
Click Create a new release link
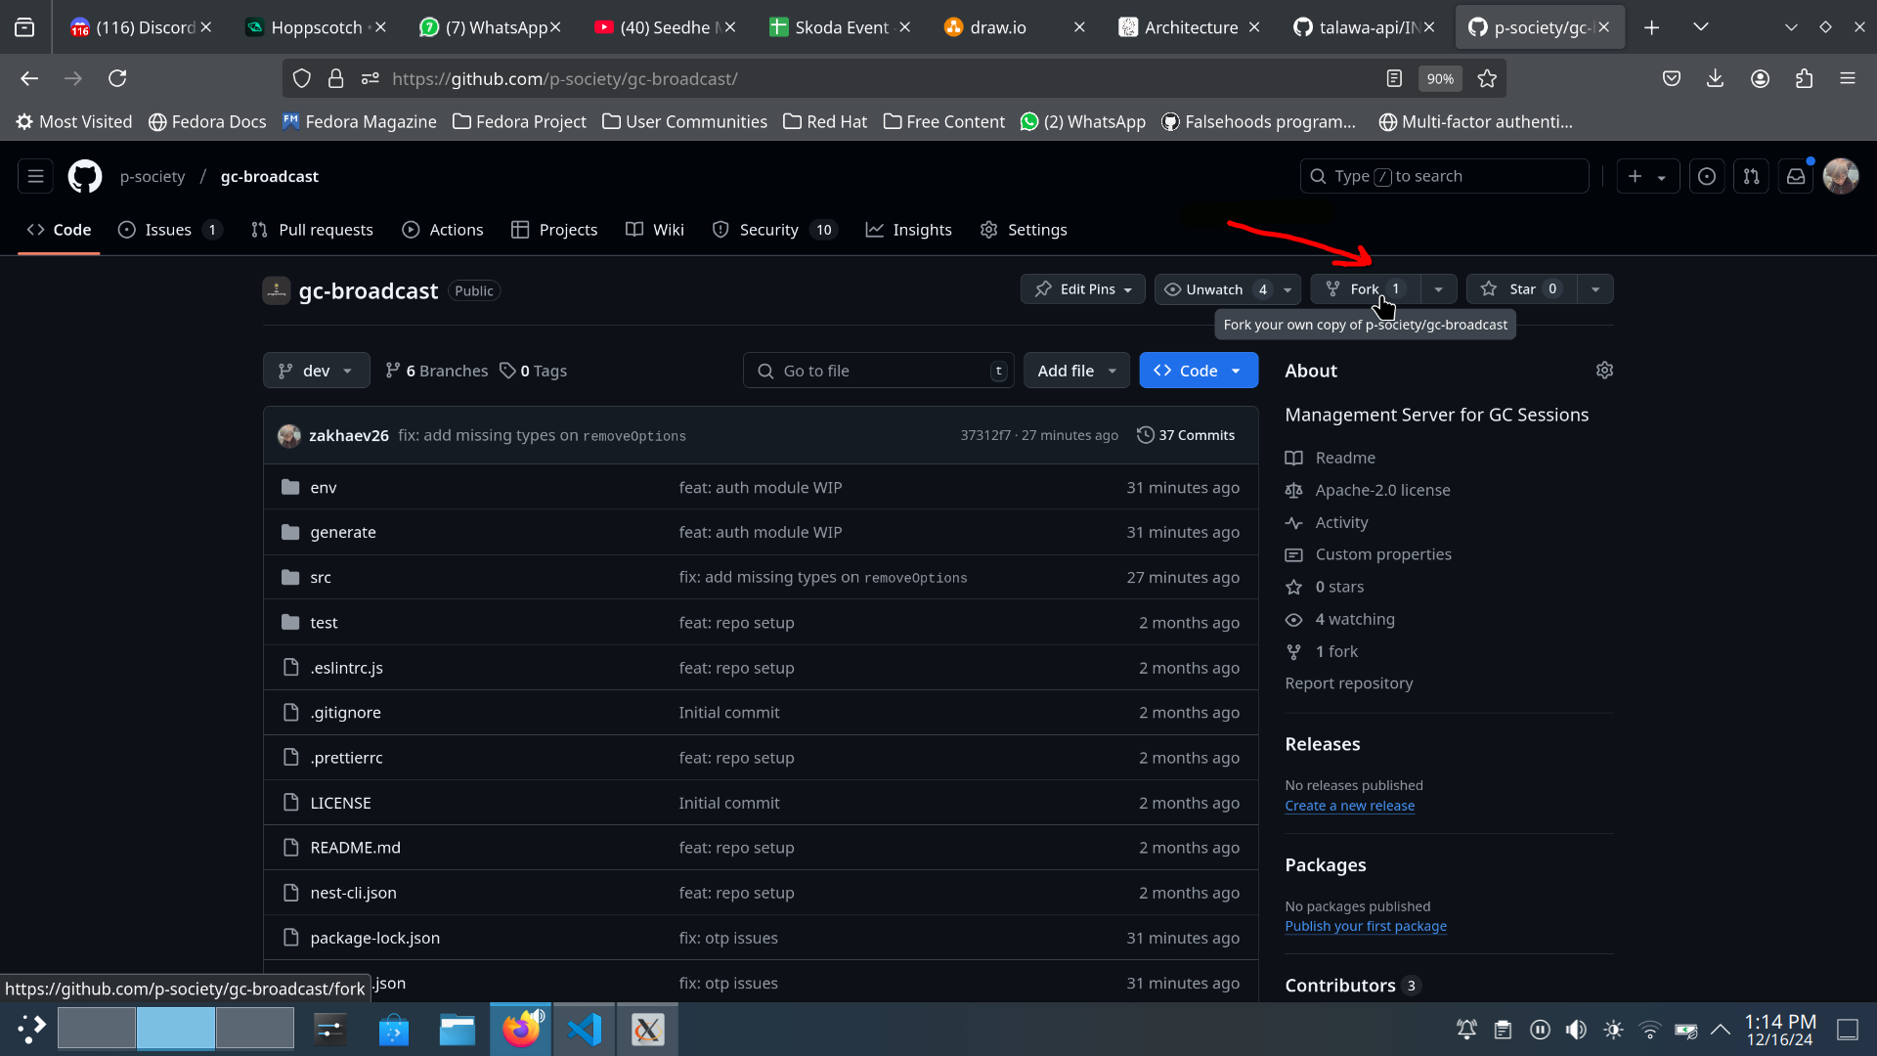(x=1349, y=806)
